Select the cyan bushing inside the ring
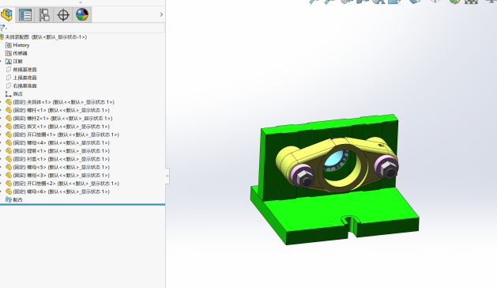This screenshot has width=497, height=288. pos(334,160)
